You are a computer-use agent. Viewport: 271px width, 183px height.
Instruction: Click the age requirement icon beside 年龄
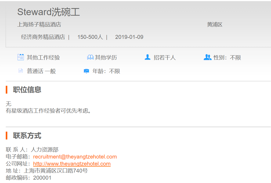86,71
